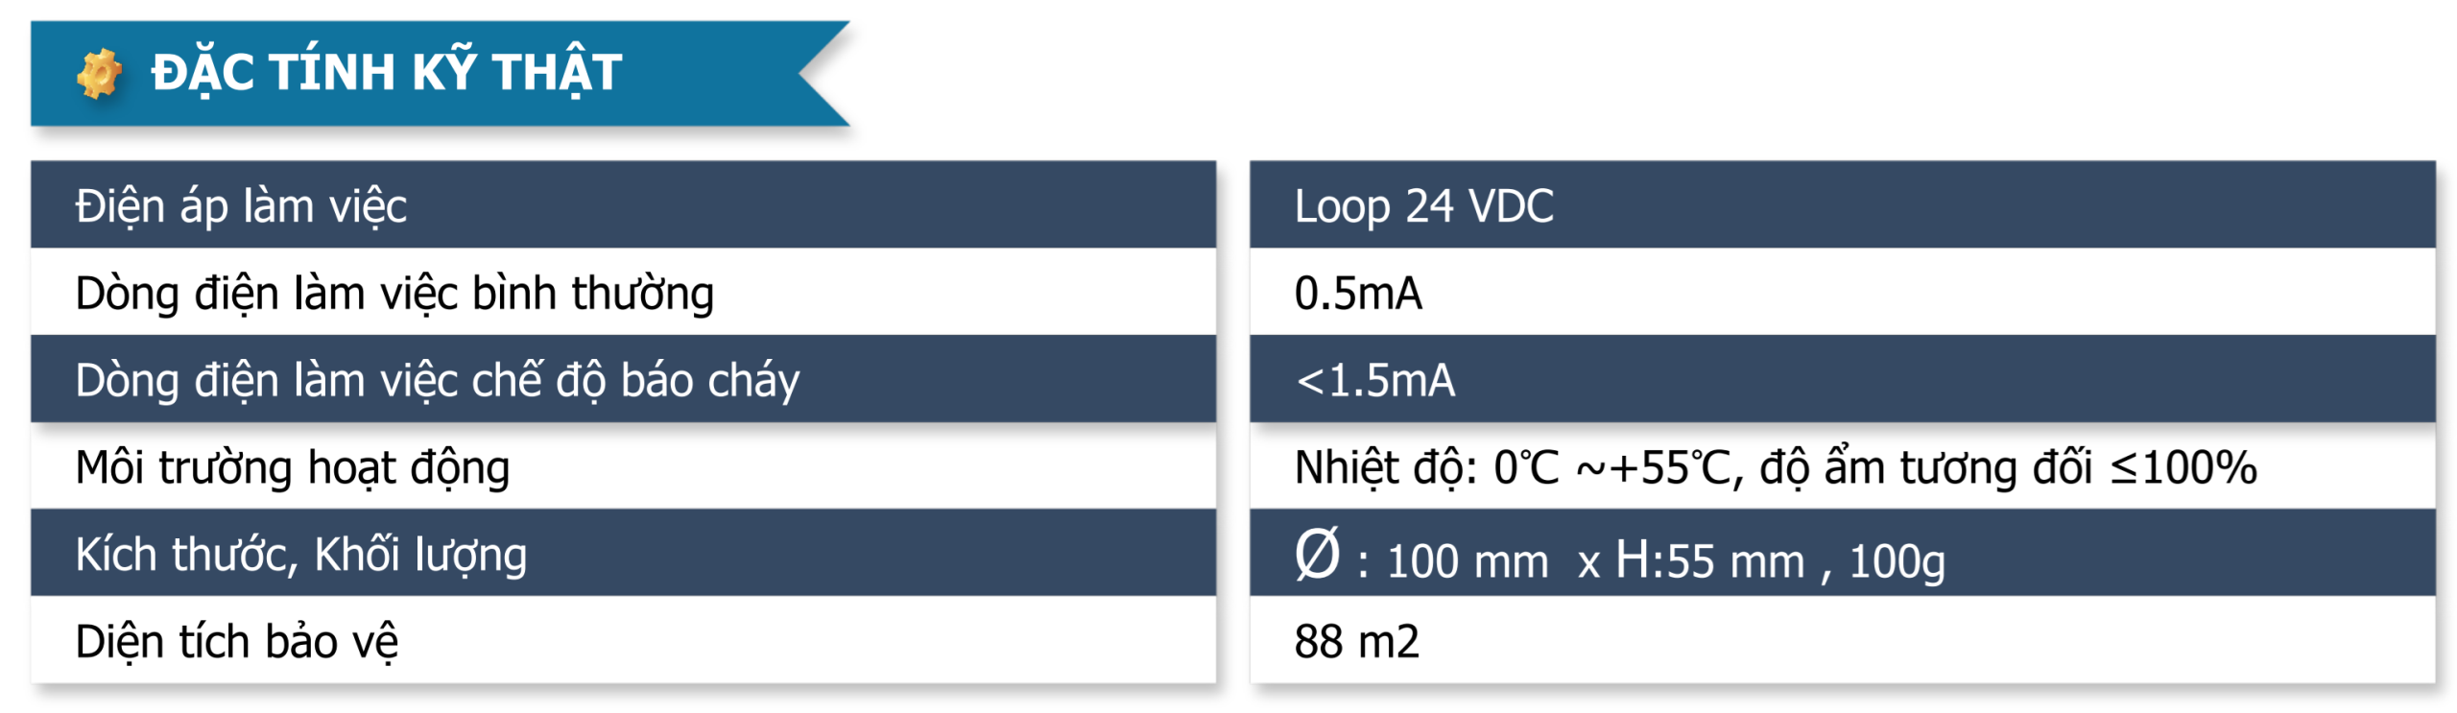Viewport: 2457px width, 713px height.
Task: Click the Loop 24 VDC value cell
Action: point(1842,204)
